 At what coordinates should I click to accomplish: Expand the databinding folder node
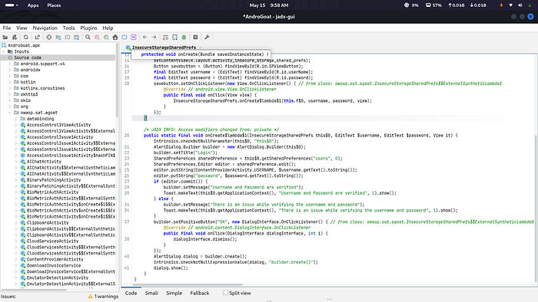click(x=16, y=119)
